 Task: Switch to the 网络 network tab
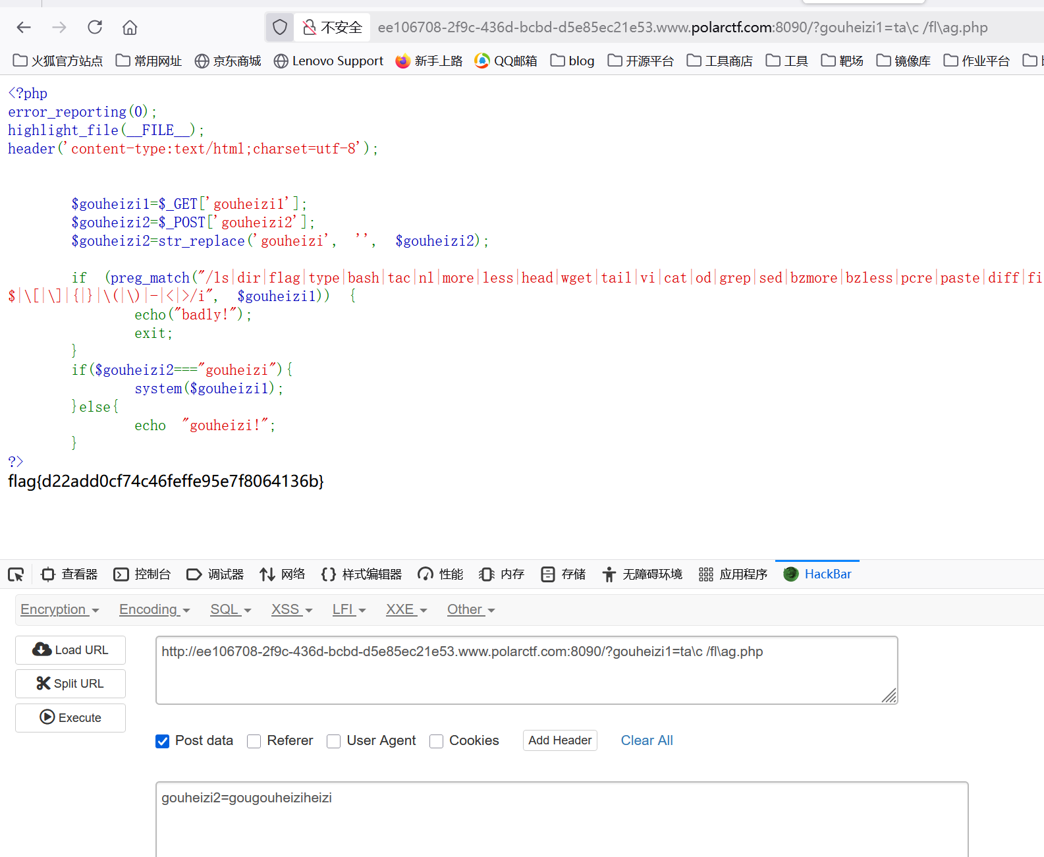283,574
